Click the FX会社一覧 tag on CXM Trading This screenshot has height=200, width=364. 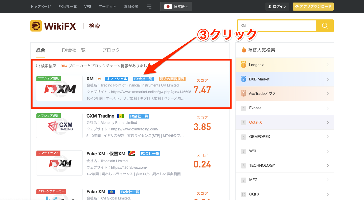(x=139, y=116)
